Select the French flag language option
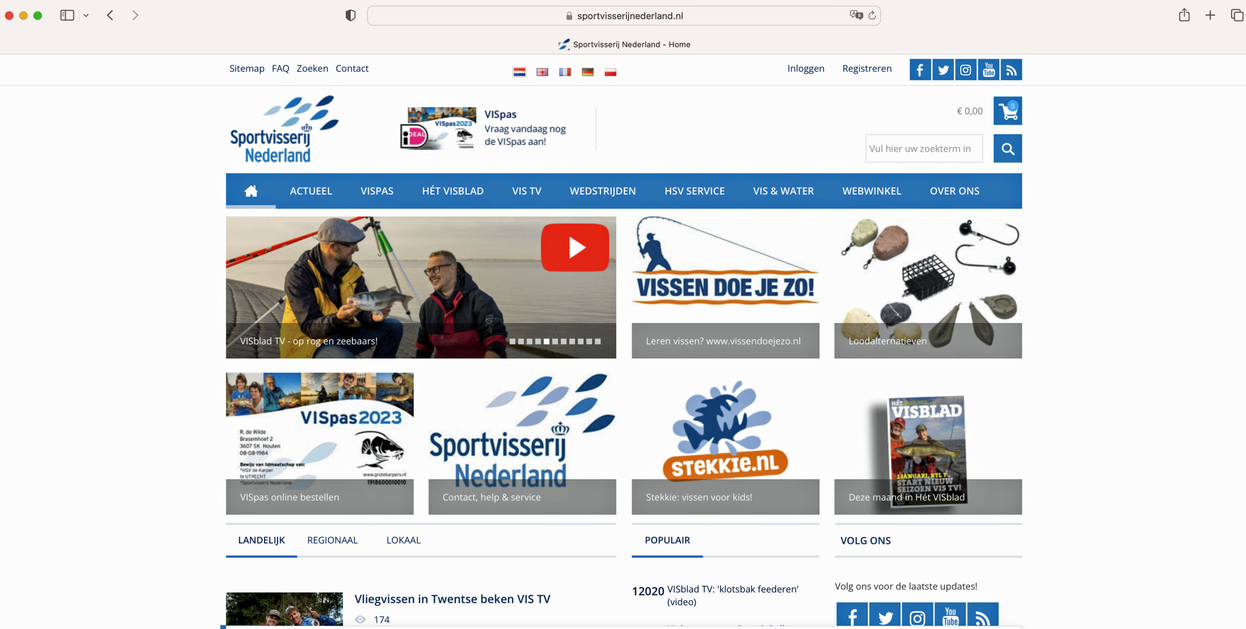This screenshot has height=629, width=1246. [x=565, y=72]
